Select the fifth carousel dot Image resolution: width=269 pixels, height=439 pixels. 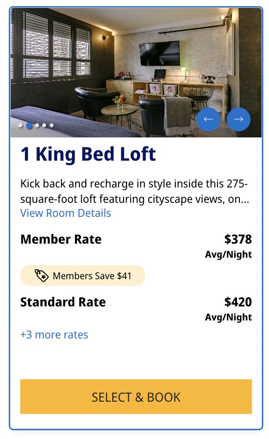pyautogui.click(x=52, y=126)
